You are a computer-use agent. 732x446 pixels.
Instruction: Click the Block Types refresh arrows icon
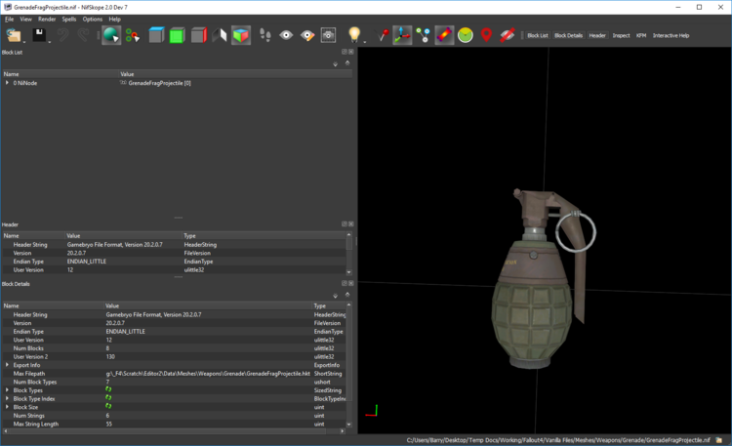108,389
